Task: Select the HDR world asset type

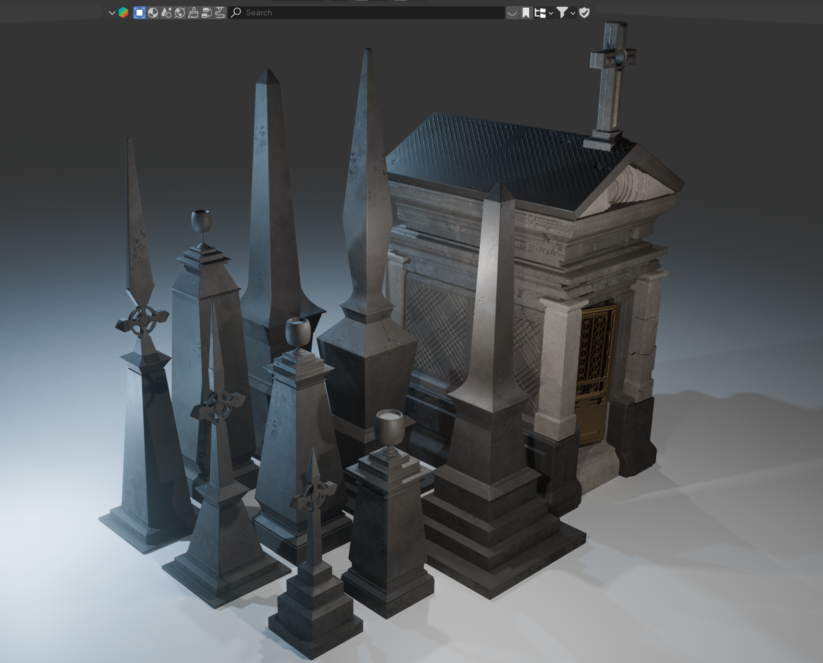Action: coord(180,13)
